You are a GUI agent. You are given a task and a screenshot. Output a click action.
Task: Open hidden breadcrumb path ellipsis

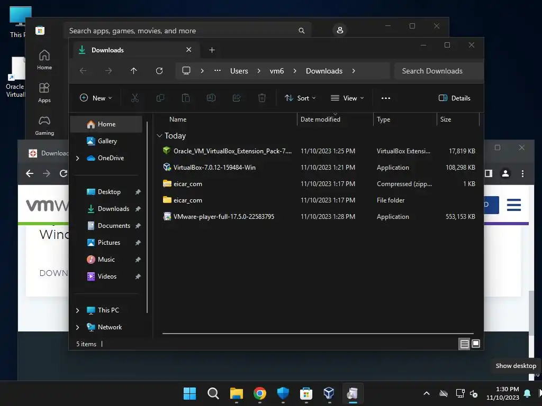218,71
